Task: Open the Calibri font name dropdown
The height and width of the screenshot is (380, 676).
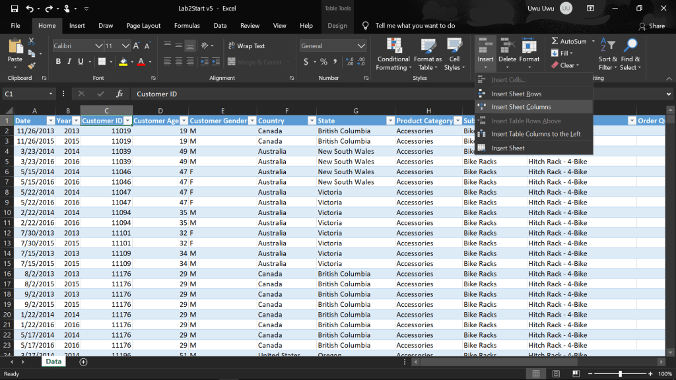Action: click(x=99, y=46)
